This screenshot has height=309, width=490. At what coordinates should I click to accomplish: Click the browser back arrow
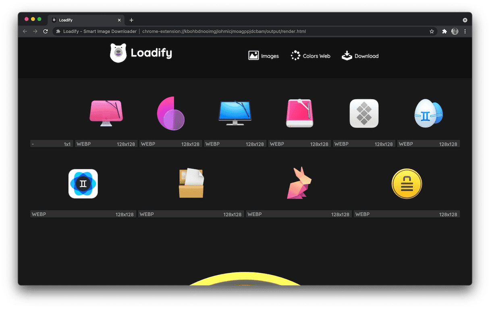(x=25, y=31)
